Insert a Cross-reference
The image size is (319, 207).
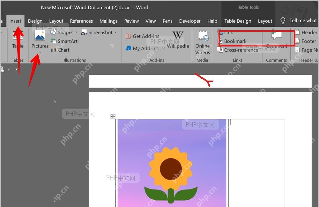237,50
